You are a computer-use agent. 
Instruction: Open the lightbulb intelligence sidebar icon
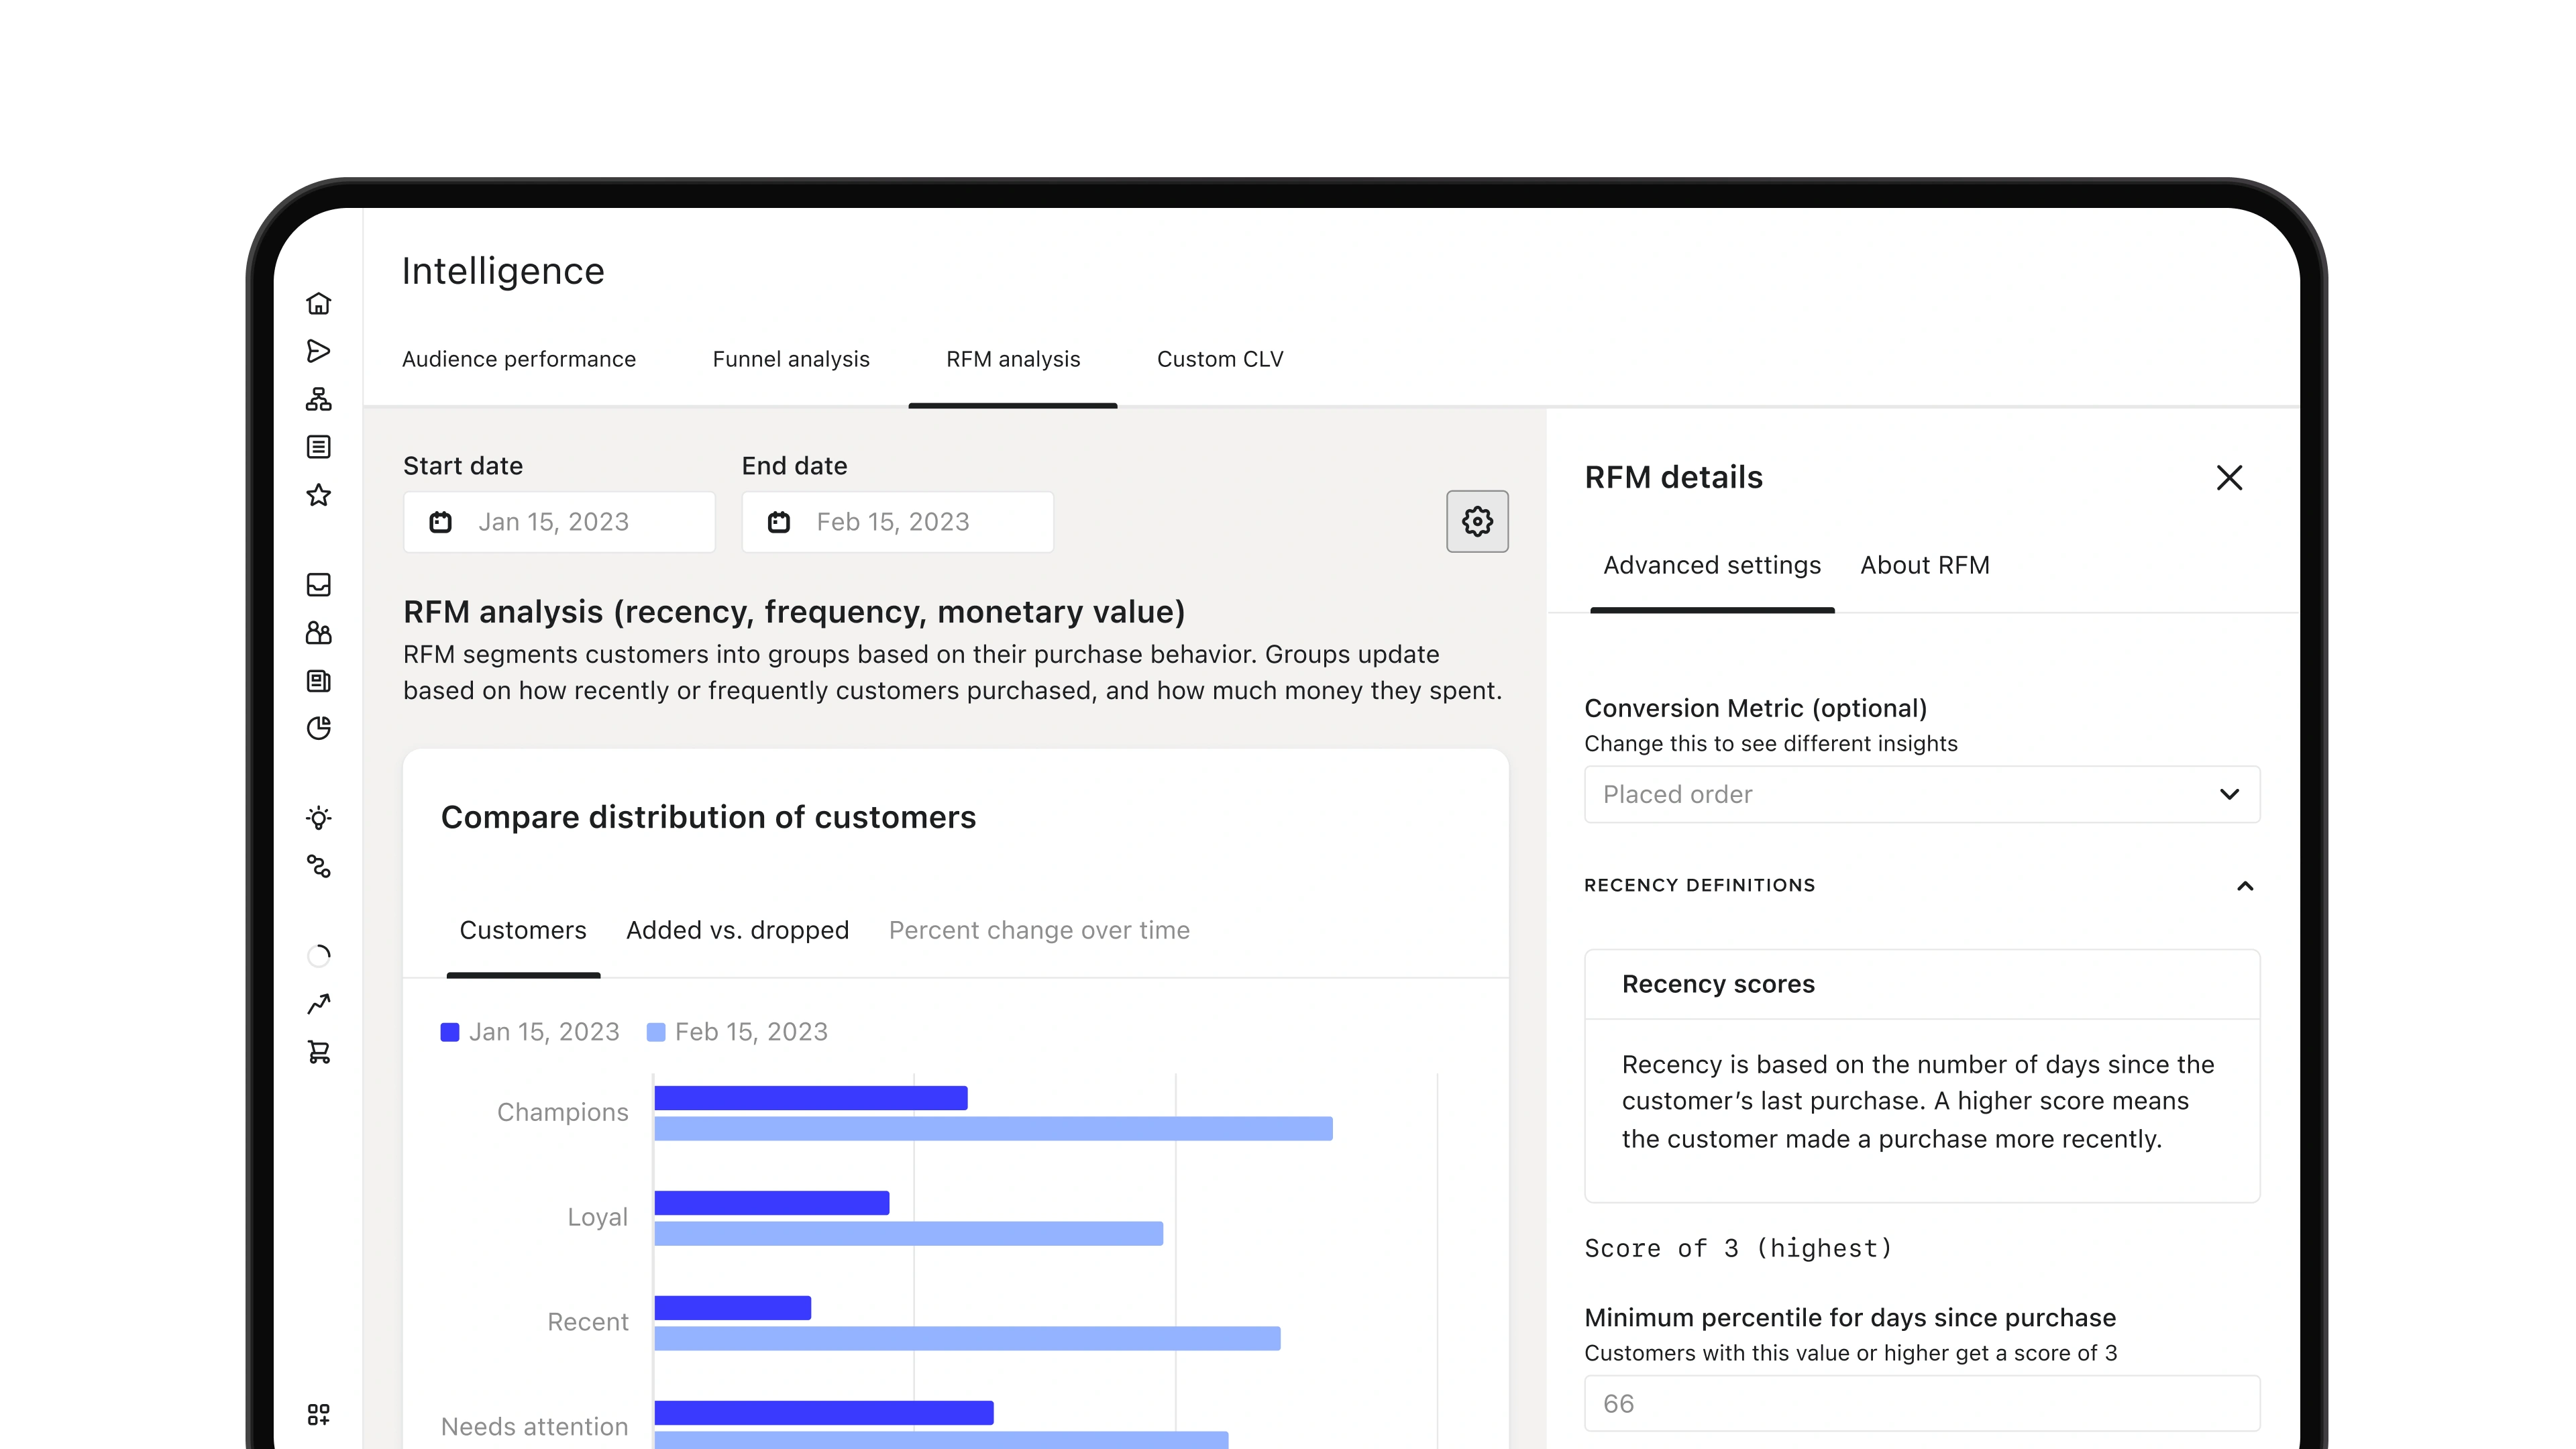click(x=318, y=818)
